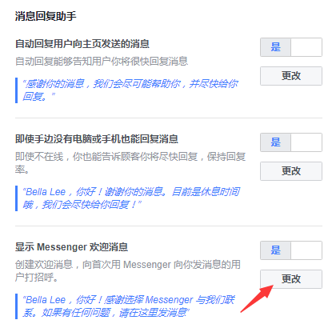Toggle auto-reply to page messages switch
The image size is (332, 328).
point(291,47)
